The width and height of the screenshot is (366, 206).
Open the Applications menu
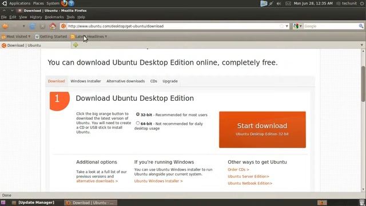[x=19, y=3]
